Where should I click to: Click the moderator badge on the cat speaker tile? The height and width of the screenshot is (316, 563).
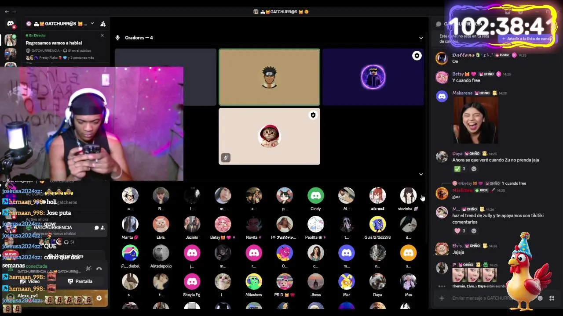(313, 115)
